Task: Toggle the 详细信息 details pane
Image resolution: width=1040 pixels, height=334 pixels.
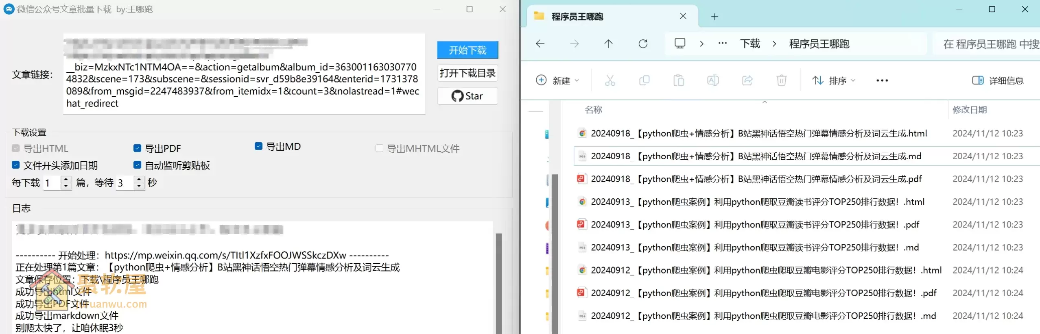Action: (x=998, y=80)
